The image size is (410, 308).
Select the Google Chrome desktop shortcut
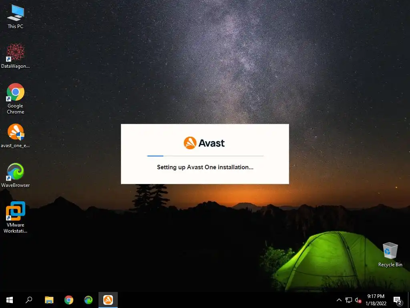pyautogui.click(x=16, y=99)
